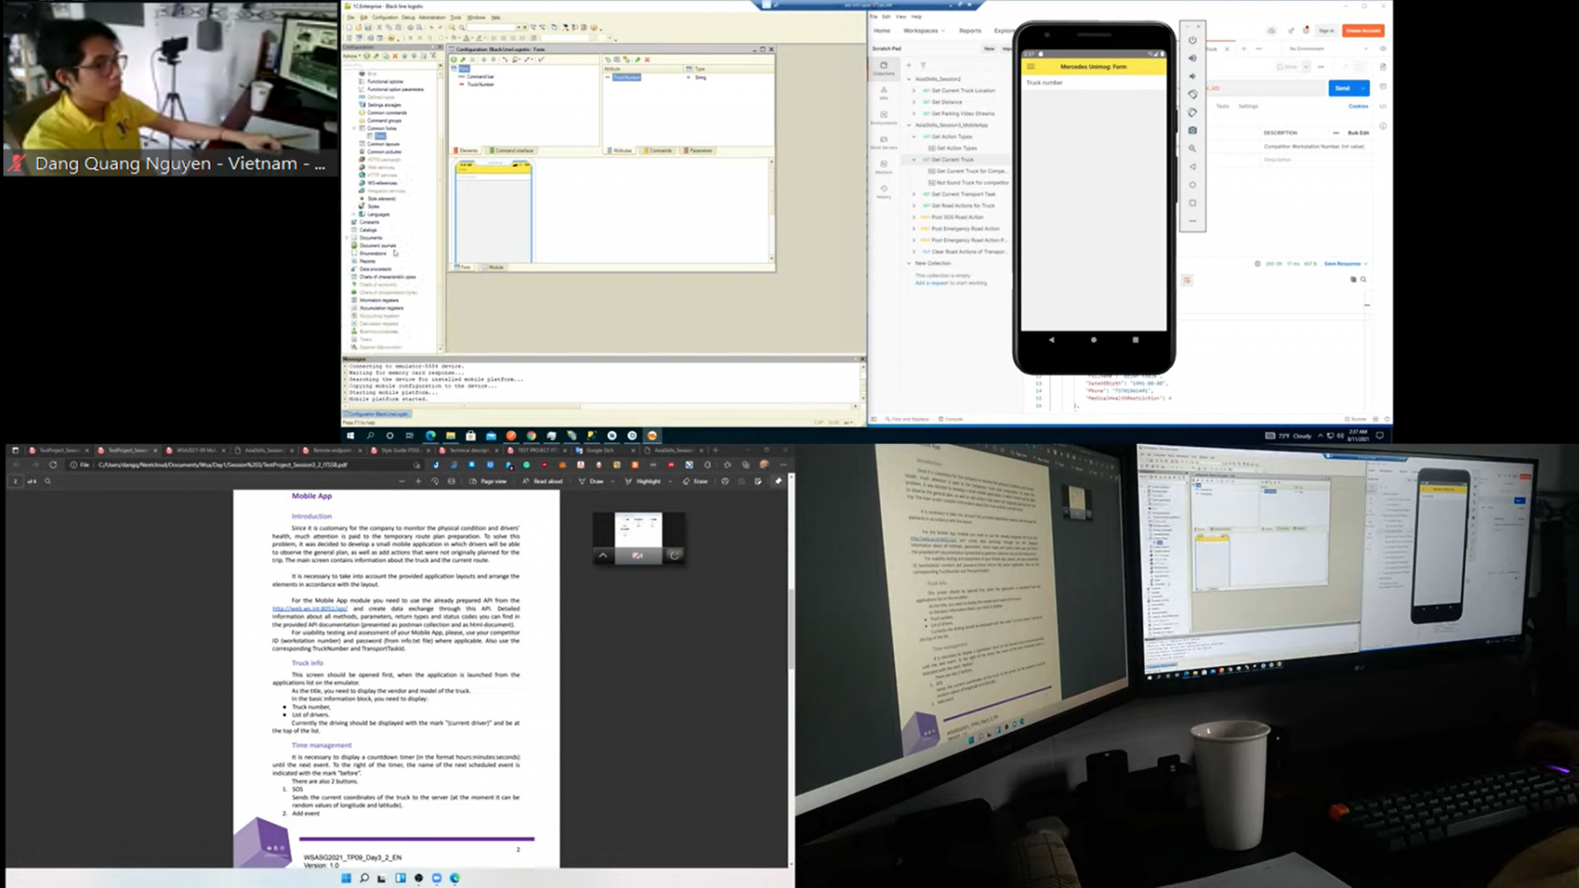The width and height of the screenshot is (1579, 888).
Task: Open the Send button dropdown arrow
Action: [1362, 88]
